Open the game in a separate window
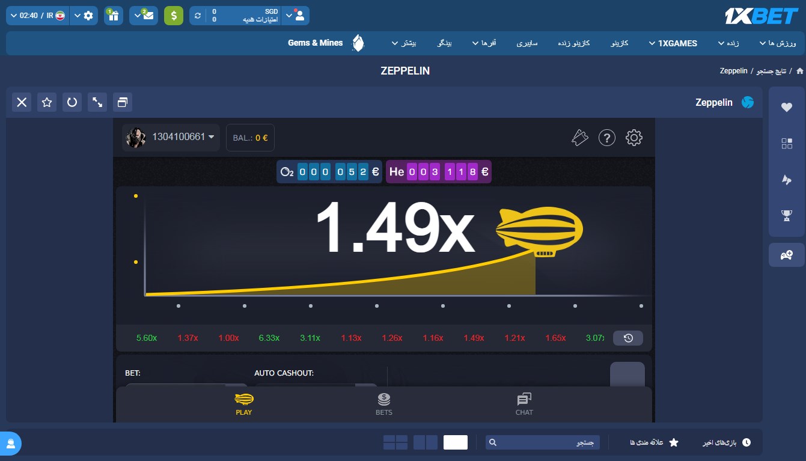The image size is (806, 461). (123, 102)
